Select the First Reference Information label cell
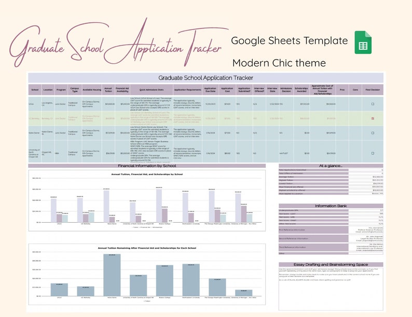The width and height of the screenshot is (412, 317). [313, 229]
